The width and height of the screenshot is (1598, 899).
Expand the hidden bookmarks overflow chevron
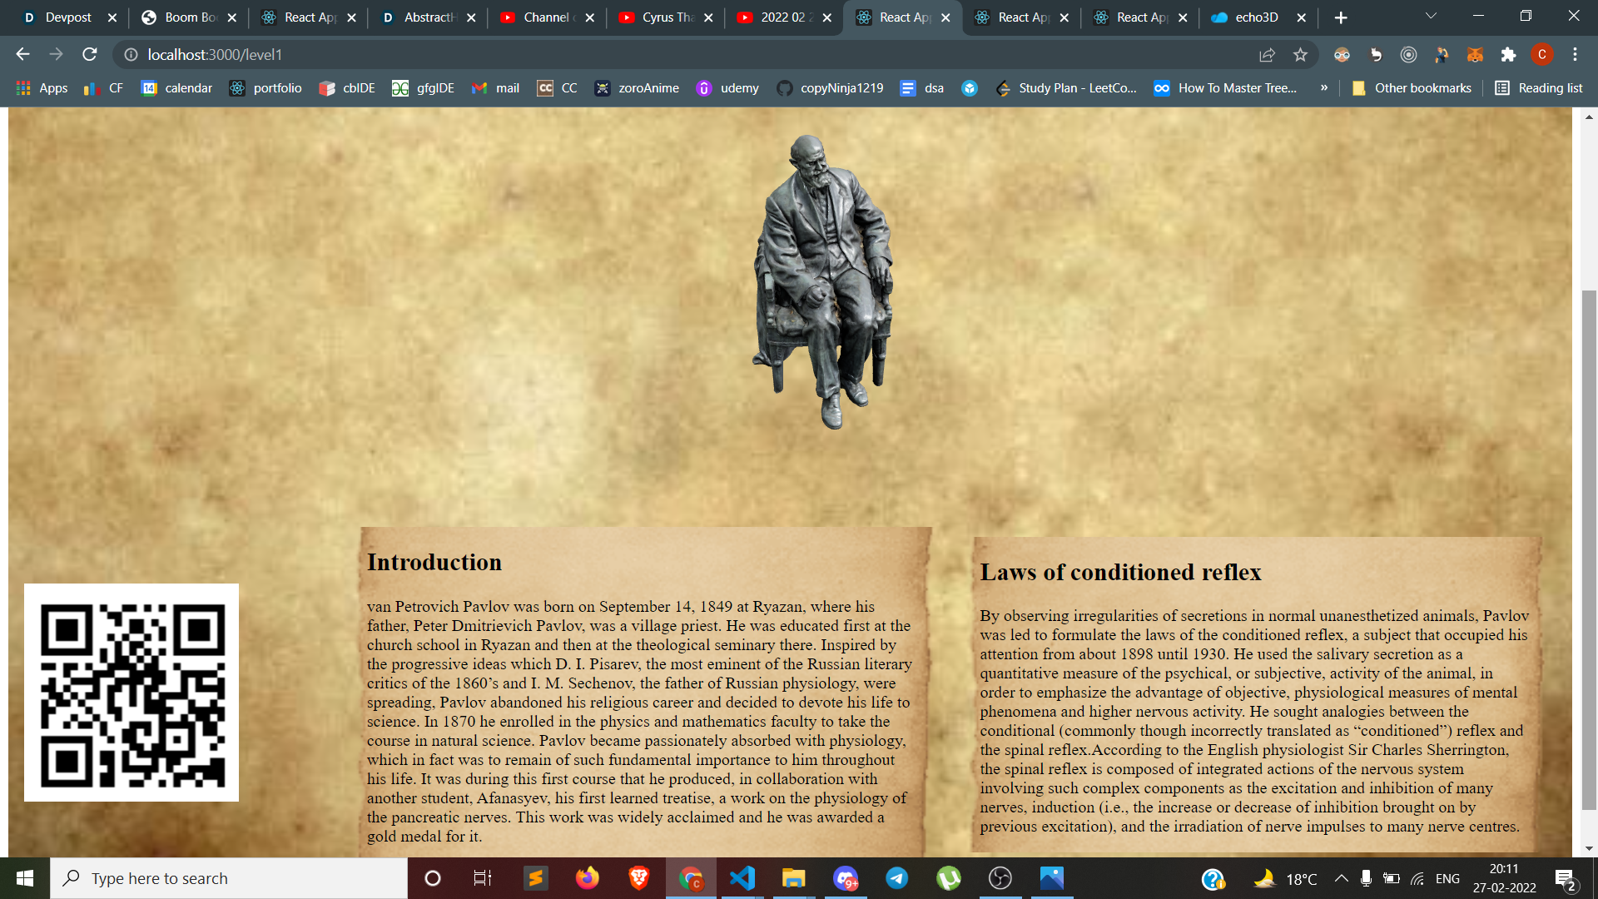1323,87
